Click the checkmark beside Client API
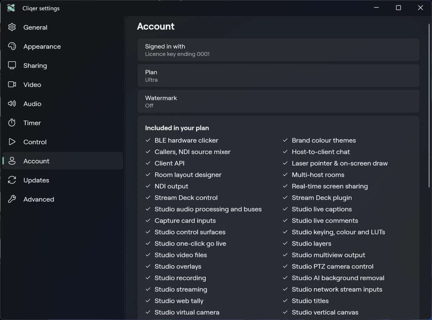 coord(148,163)
